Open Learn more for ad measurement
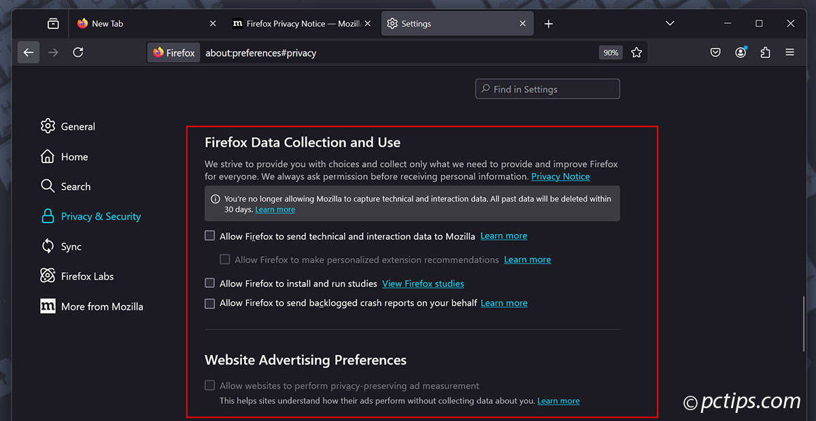Image resolution: width=816 pixels, height=421 pixels. coord(558,401)
